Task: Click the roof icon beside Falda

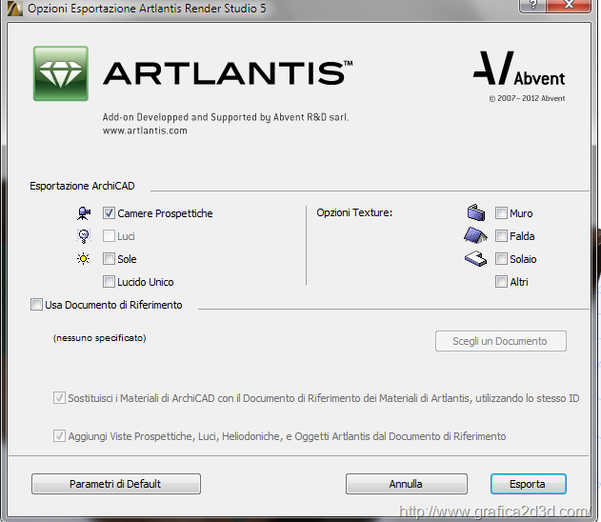Action: coord(476,235)
